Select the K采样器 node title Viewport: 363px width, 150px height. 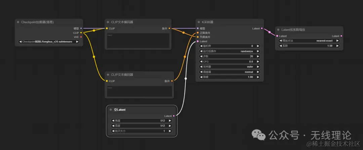(208, 22)
